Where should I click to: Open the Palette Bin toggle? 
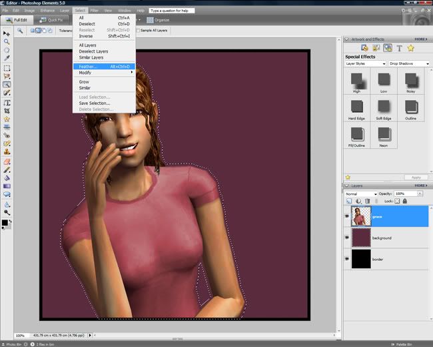click(402, 344)
